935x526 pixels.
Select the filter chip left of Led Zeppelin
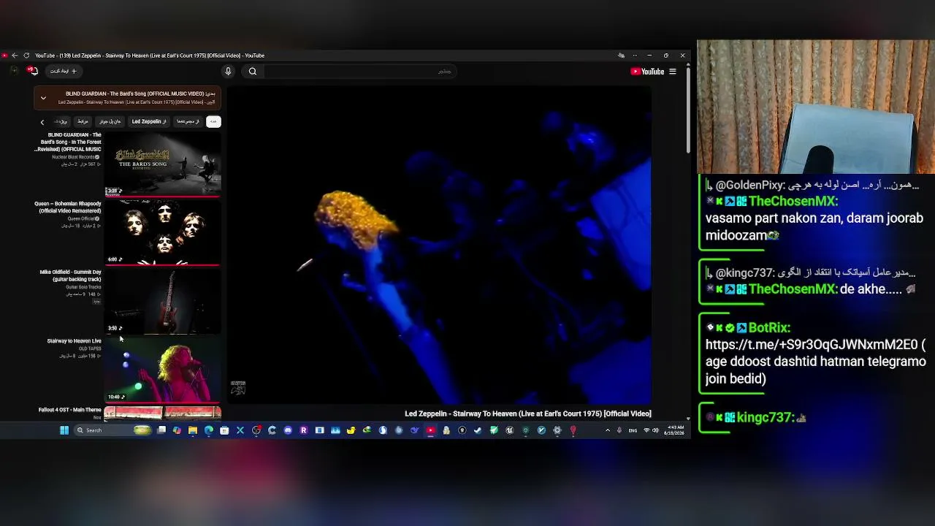coord(110,121)
